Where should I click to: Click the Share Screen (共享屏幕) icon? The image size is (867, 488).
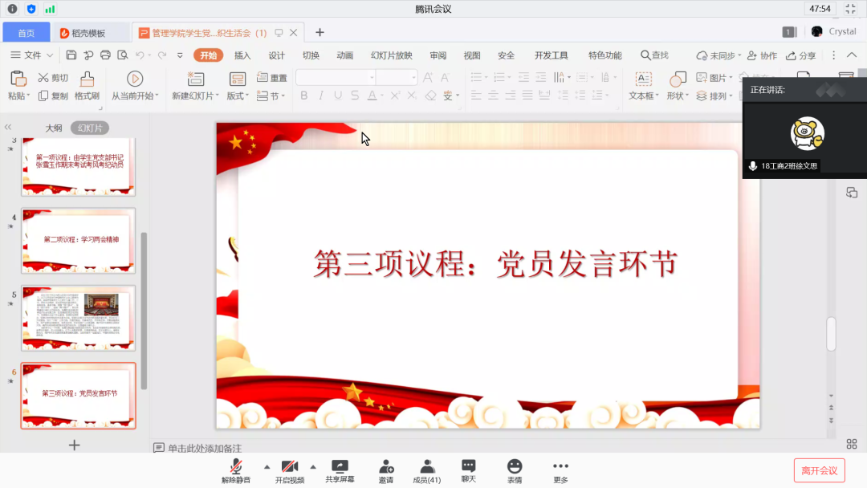point(340,466)
